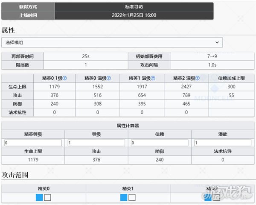The height and width of the screenshot is (205, 256).
Task: Click the 攻击 value 789
Action: tap(186, 95)
